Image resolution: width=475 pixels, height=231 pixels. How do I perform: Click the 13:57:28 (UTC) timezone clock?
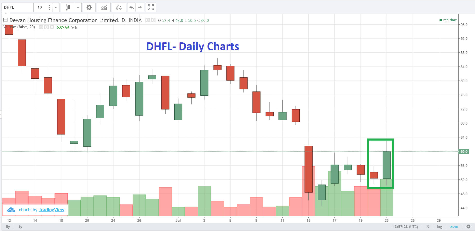(405, 227)
